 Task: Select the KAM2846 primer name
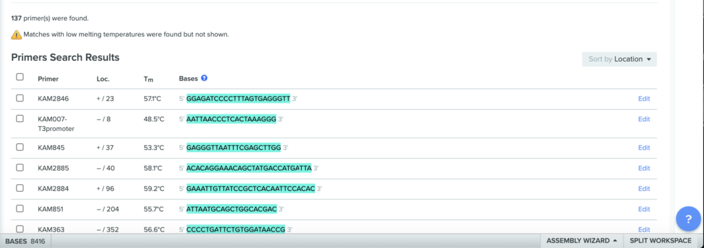(x=53, y=99)
